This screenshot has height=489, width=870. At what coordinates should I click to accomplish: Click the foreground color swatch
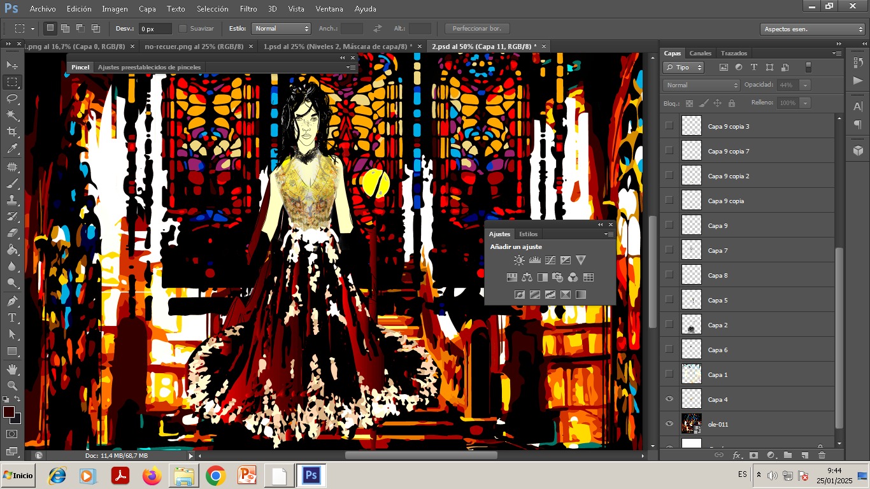[9, 412]
